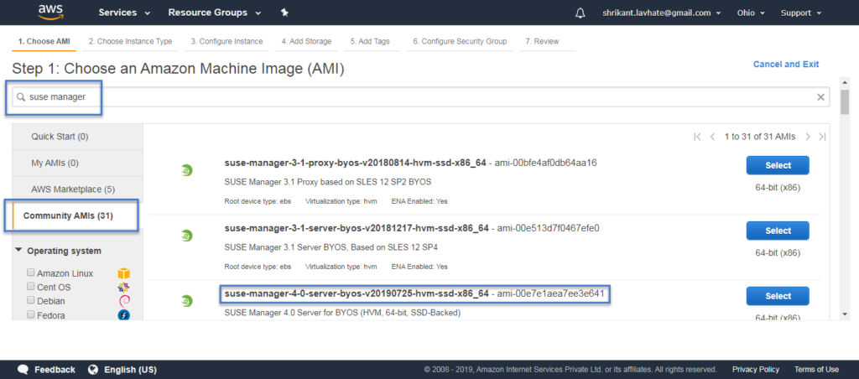The image size is (859, 379).
Task: Go to the previous page of AMIs
Action: pyautogui.click(x=712, y=137)
